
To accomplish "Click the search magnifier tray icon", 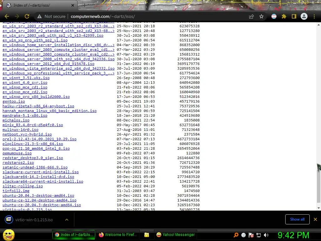I will (236, 235).
